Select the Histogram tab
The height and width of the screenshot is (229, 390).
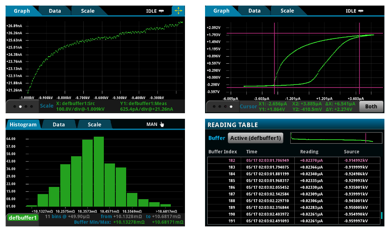pyautogui.click(x=23, y=124)
